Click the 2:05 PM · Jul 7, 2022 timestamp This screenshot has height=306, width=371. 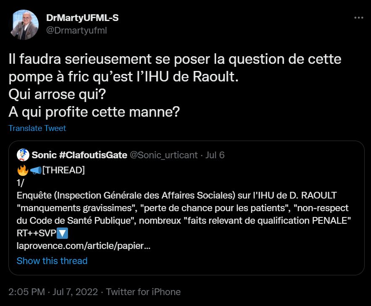[x=53, y=292]
